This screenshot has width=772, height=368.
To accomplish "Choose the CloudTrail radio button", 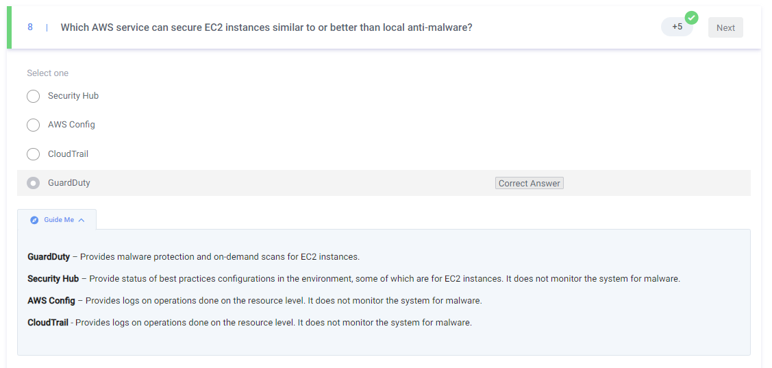I will click(x=33, y=154).
